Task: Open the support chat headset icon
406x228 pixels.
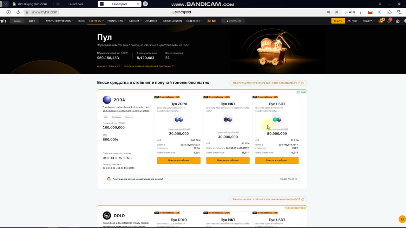Action: [x=402, y=219]
